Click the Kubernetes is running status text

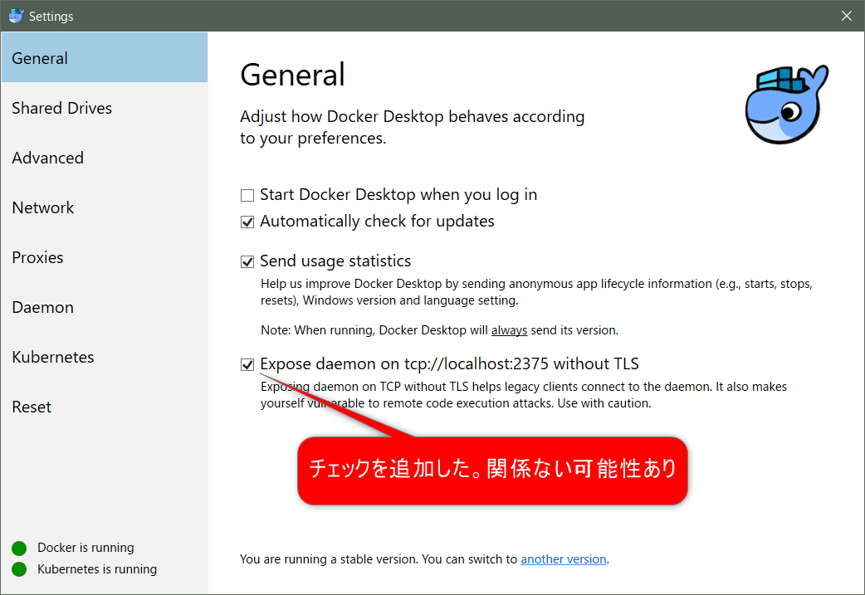click(x=97, y=569)
